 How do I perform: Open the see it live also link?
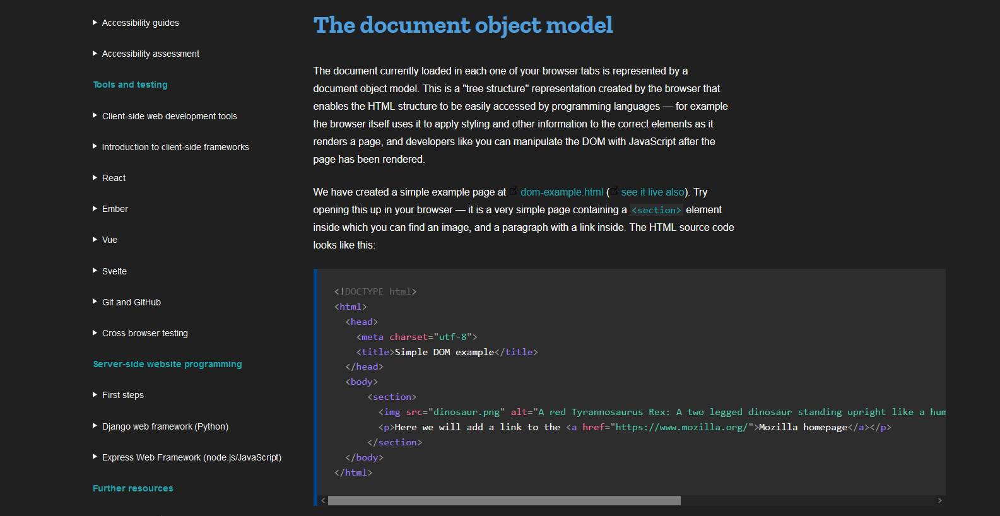tap(652, 192)
